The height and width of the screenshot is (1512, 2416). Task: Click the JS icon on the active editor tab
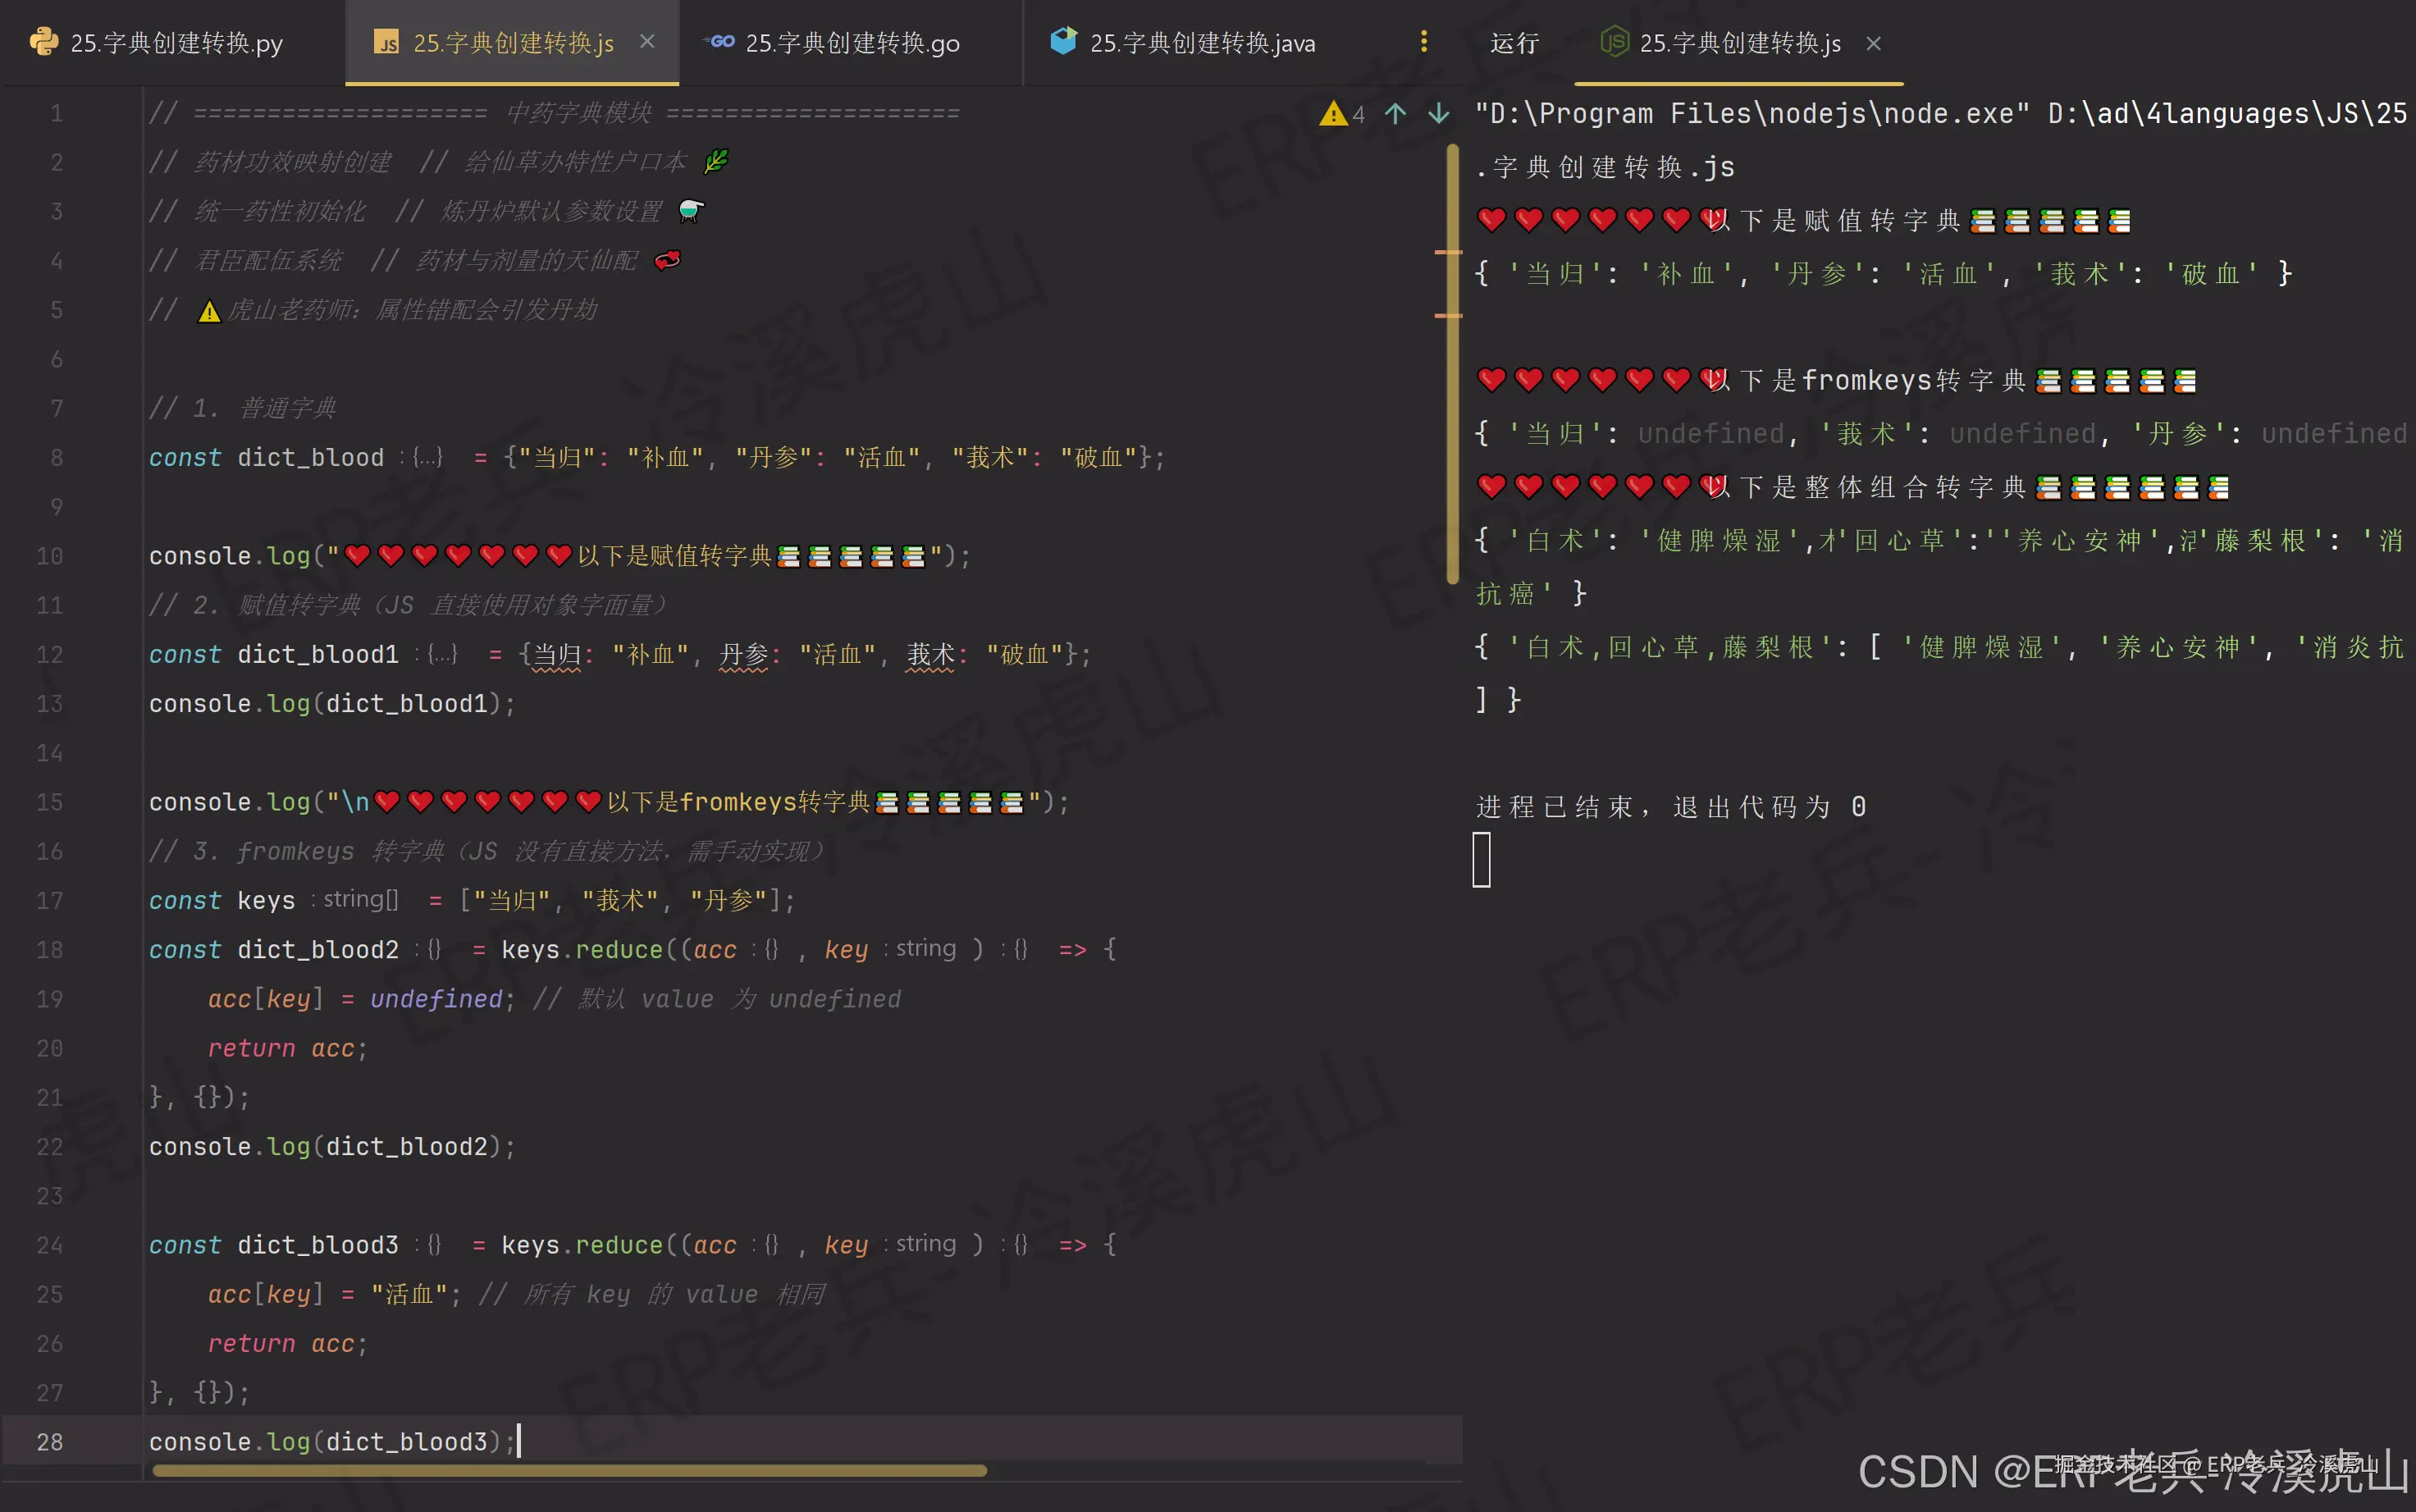(x=387, y=43)
